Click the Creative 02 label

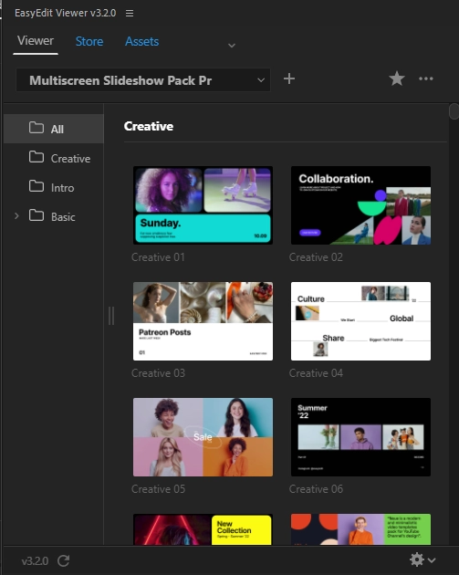(x=316, y=257)
